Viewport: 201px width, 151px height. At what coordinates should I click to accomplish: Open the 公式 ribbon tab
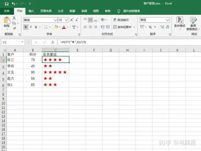61,11
